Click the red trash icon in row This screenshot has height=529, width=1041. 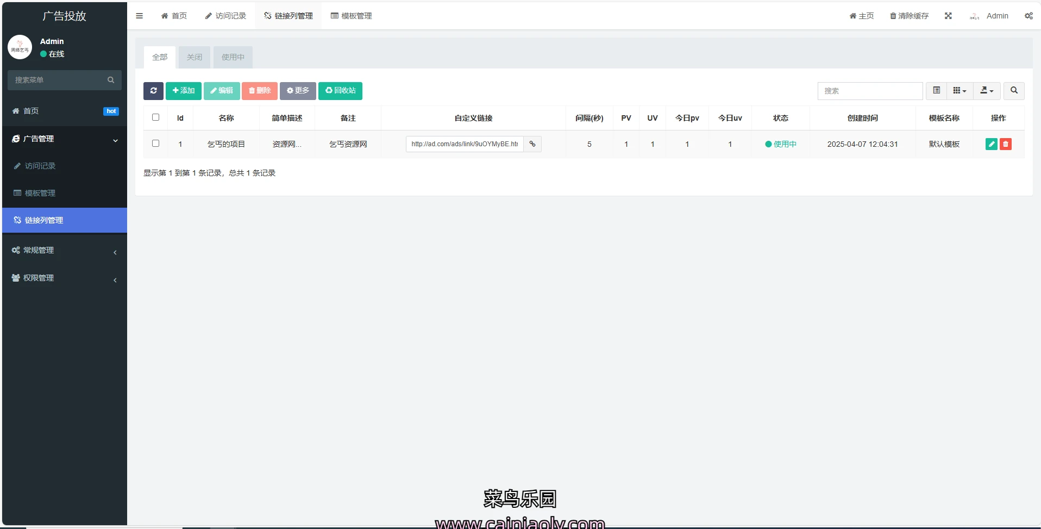1006,144
